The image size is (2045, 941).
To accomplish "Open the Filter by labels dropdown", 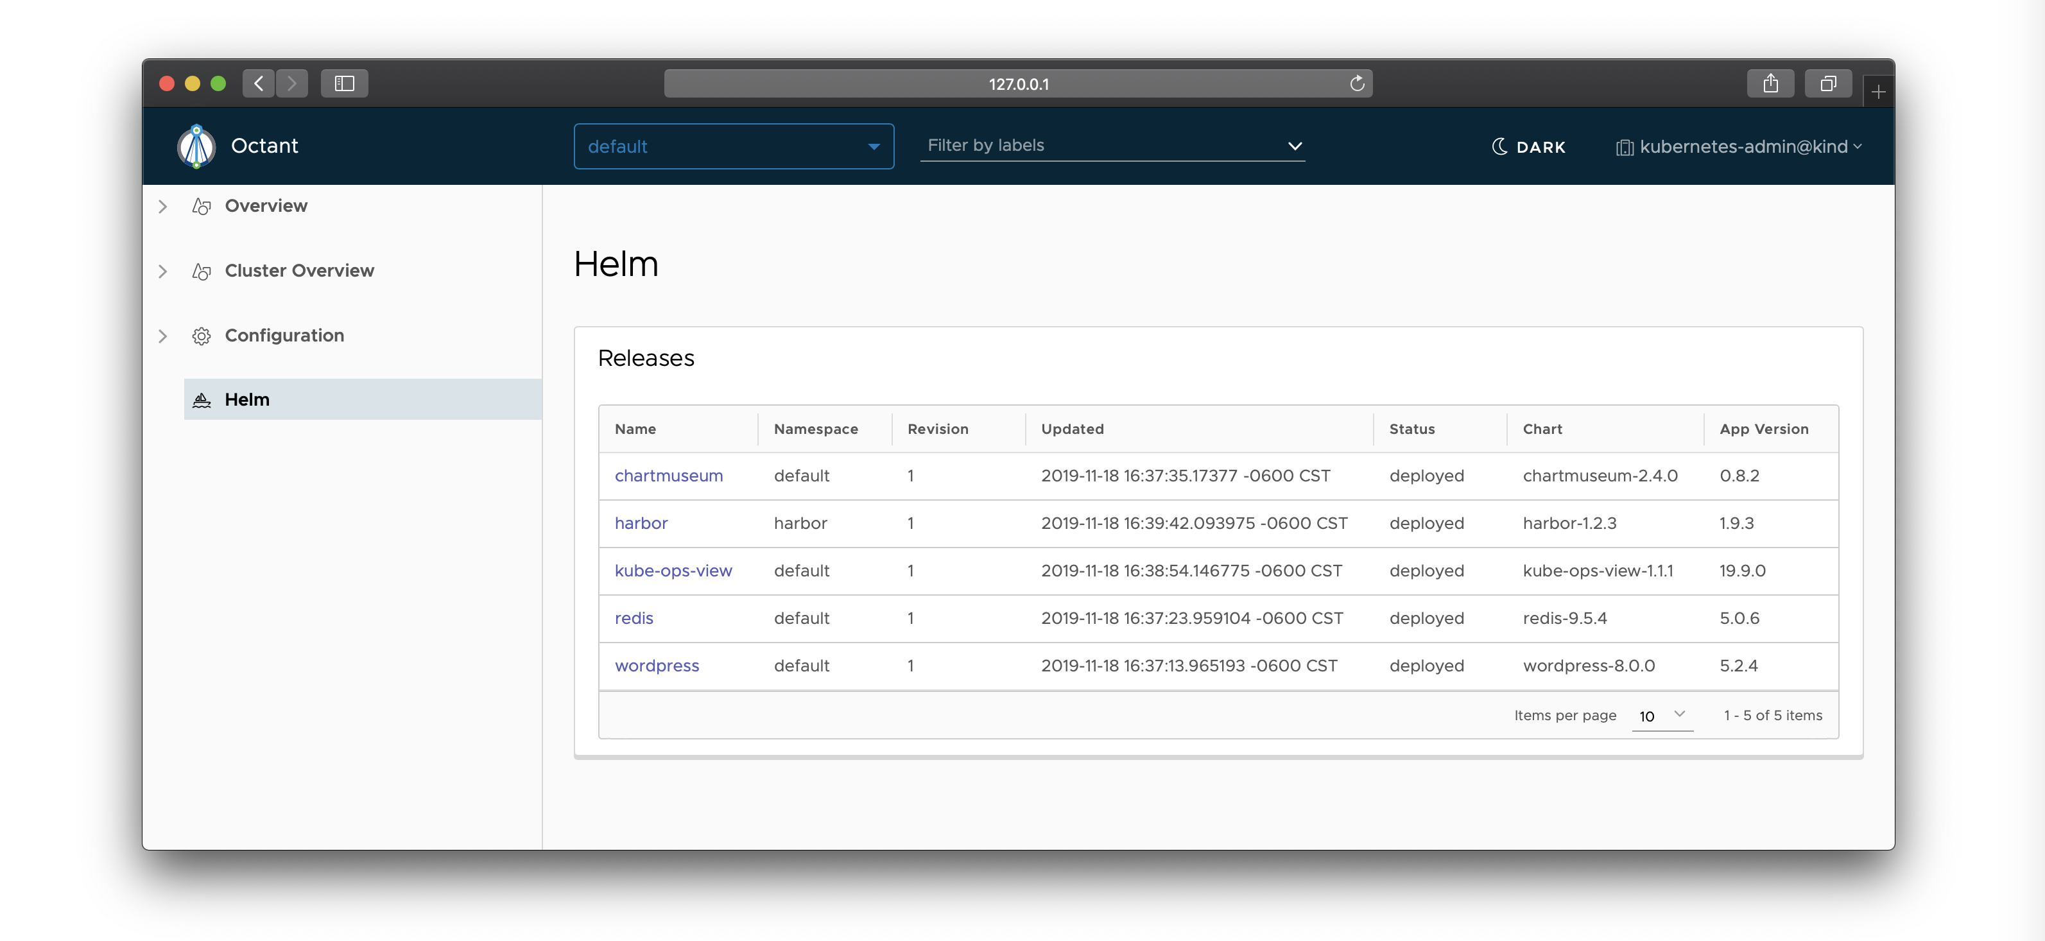I will click(x=1112, y=145).
